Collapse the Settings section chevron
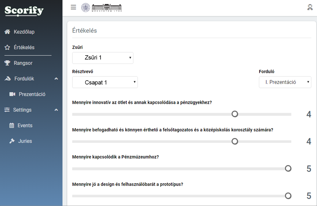This screenshot has height=206, width=317. [x=56, y=110]
